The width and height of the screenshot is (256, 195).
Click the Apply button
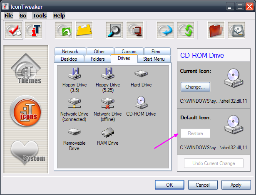pos(236,185)
